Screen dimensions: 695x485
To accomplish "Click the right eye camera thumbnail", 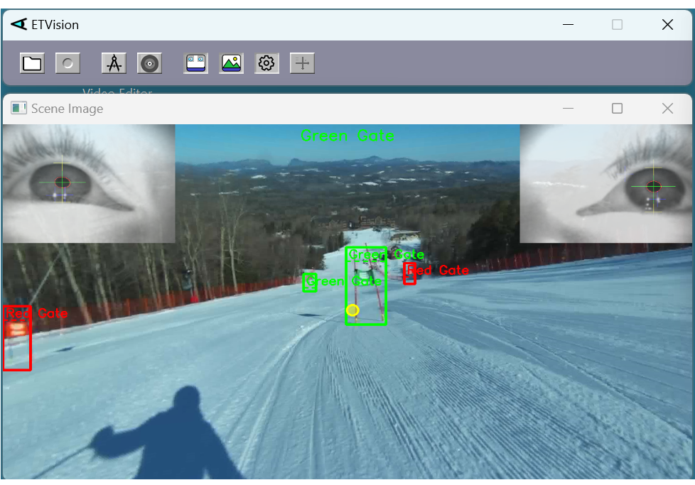I will coord(605,184).
